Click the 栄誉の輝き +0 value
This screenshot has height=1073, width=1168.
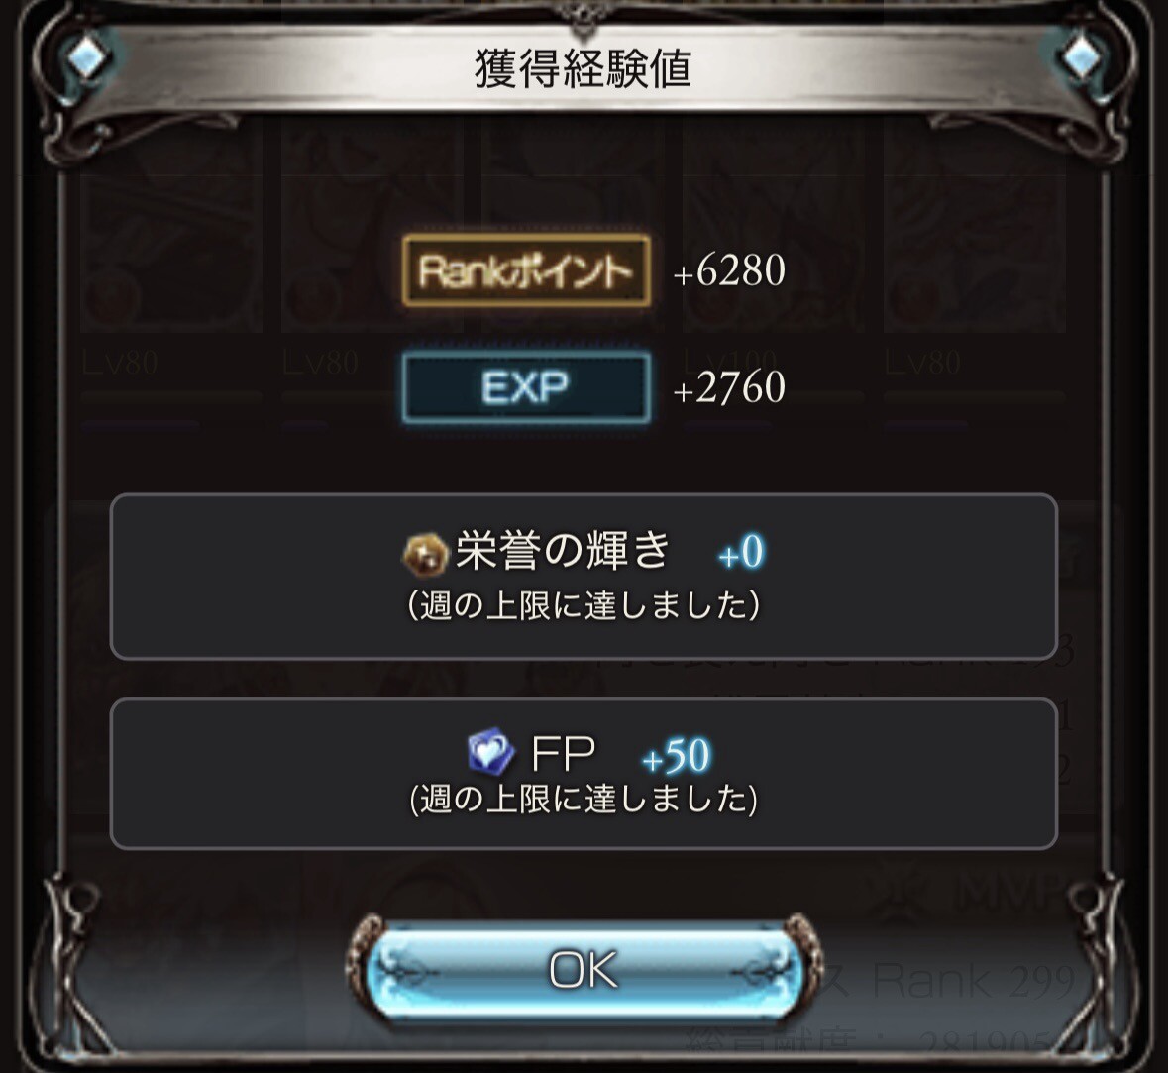coord(741,553)
